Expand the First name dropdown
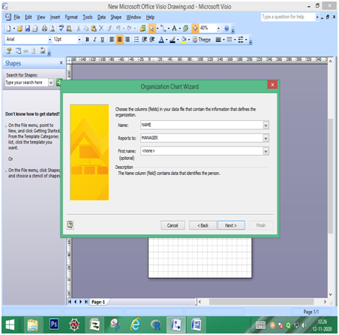This screenshot has width=339, height=335. point(265,151)
